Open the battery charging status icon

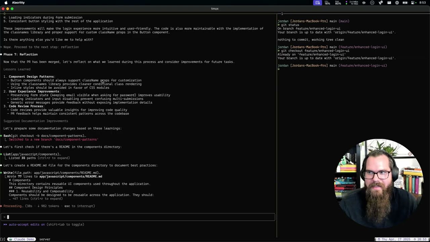pos(405,3)
